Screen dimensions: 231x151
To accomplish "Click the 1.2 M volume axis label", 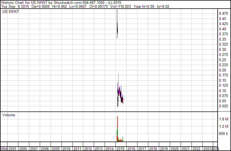I will (223, 126).
